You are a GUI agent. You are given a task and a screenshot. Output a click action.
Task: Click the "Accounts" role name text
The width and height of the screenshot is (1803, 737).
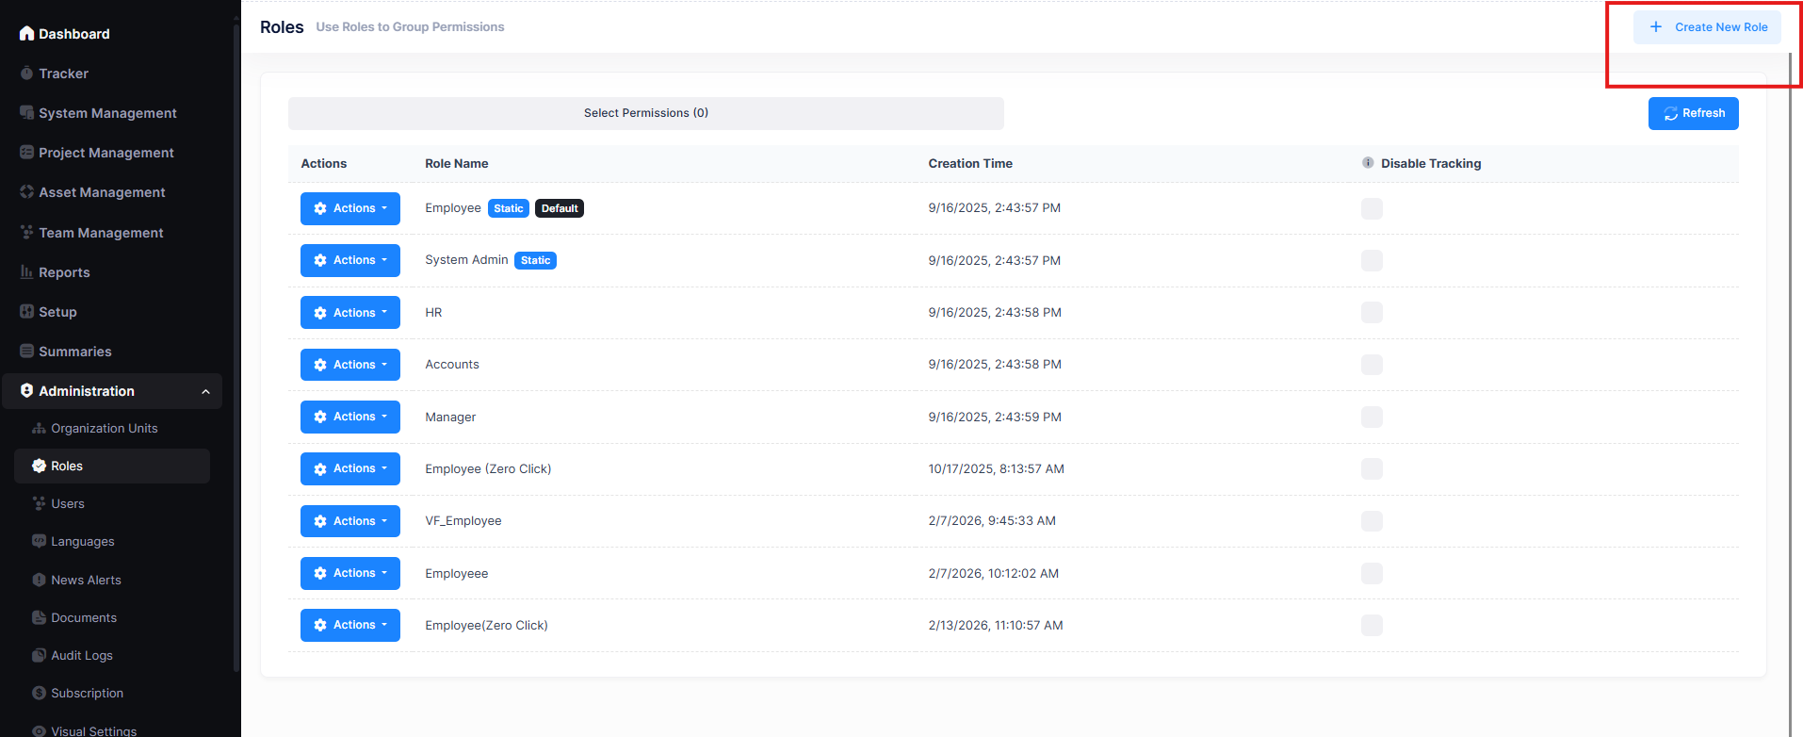point(452,365)
